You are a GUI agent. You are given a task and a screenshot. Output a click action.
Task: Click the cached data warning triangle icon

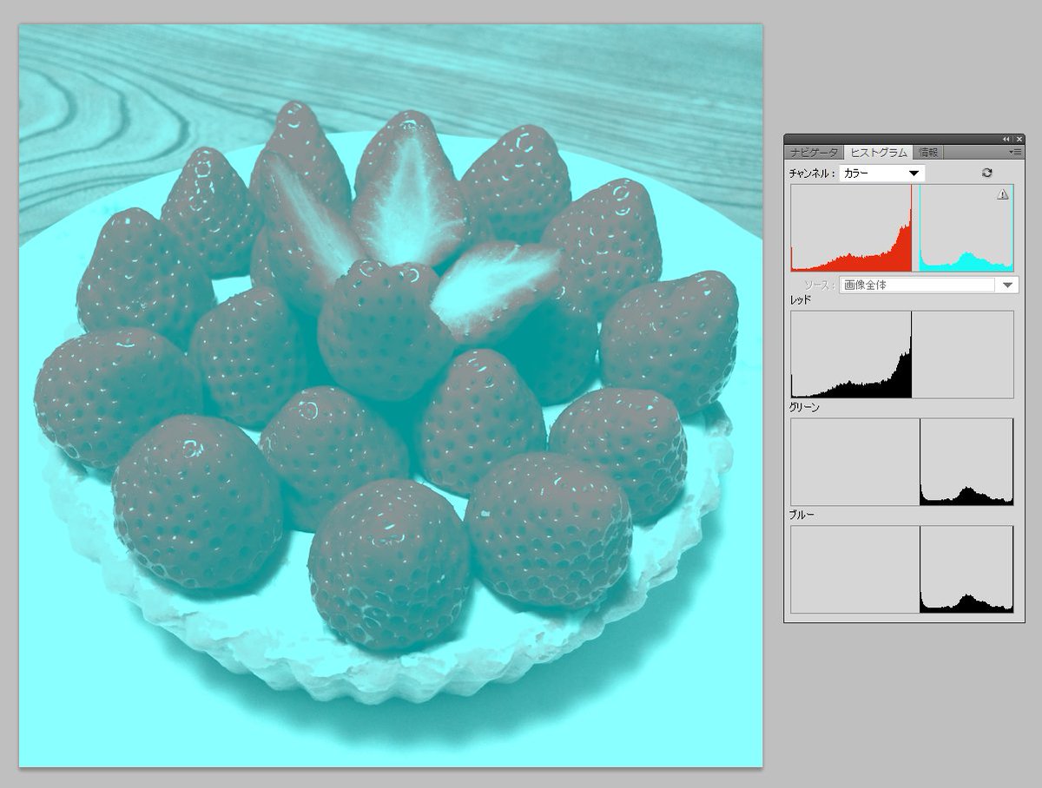[1003, 195]
